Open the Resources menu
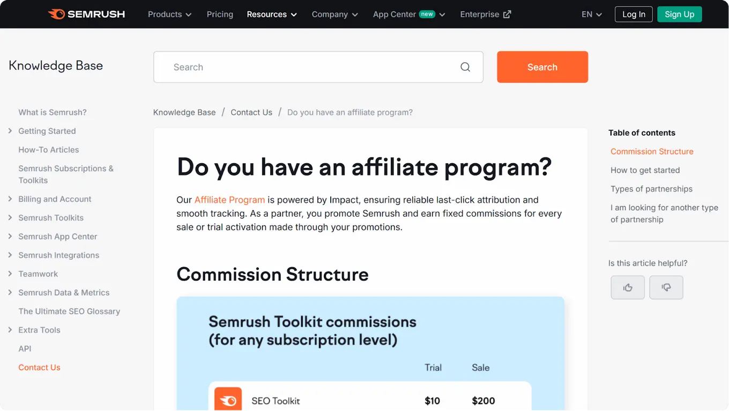This screenshot has width=729, height=411. click(271, 14)
